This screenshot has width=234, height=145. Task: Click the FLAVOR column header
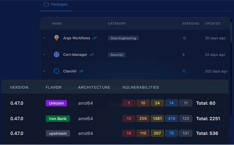pos(54,88)
